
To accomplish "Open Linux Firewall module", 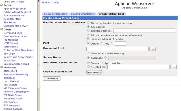I will 11,82.
